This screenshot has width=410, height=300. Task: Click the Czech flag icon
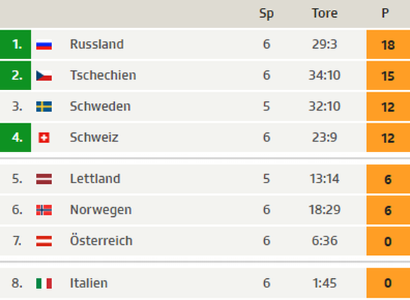(44, 75)
